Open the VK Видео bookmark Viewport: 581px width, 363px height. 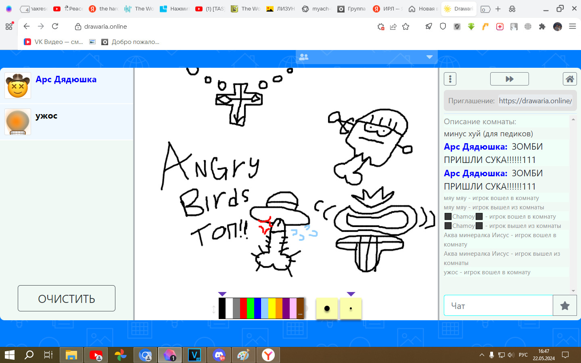point(53,42)
